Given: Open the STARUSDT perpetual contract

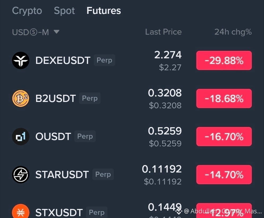Looking at the screenshot, I should (x=132, y=175).
